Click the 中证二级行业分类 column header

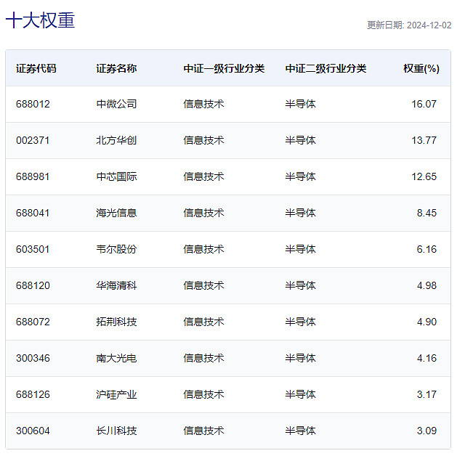pos(325,68)
